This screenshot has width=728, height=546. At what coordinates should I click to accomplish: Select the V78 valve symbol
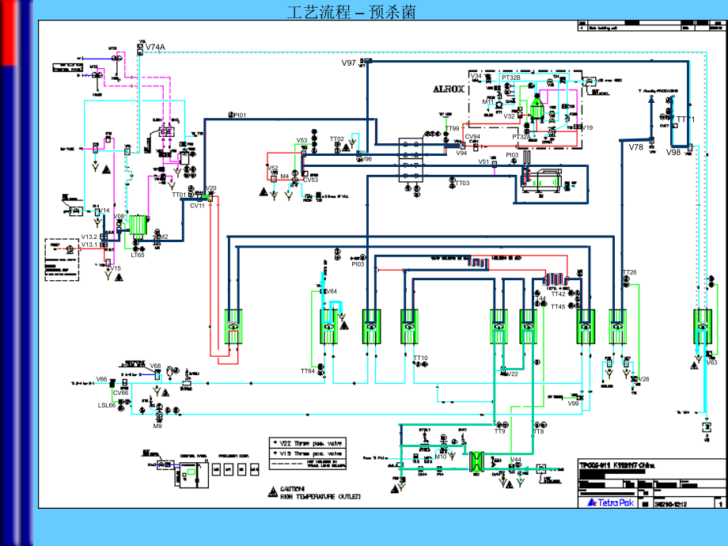650,142
